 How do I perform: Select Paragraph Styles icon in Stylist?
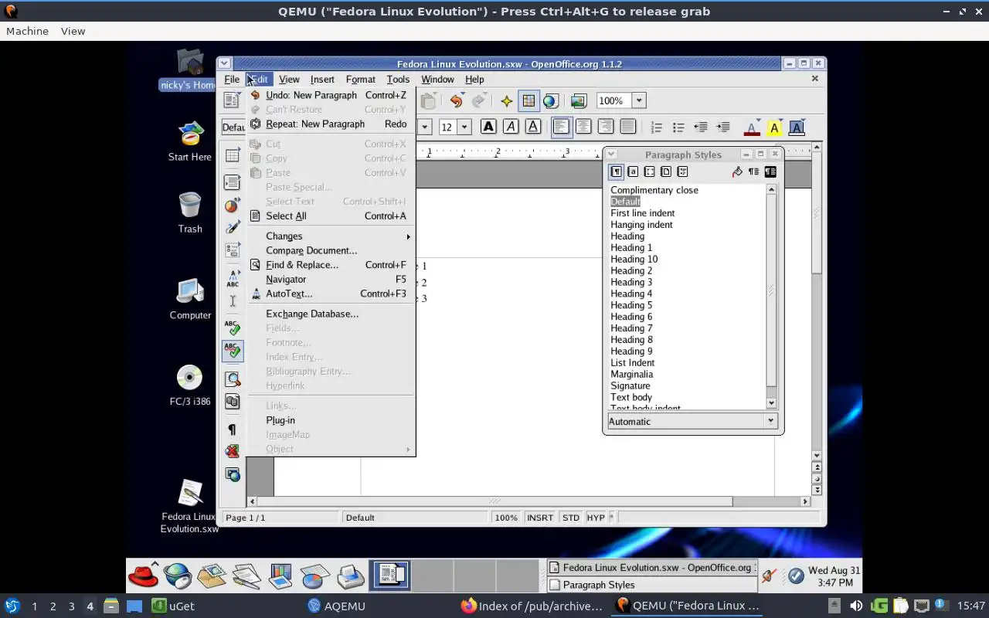[616, 171]
